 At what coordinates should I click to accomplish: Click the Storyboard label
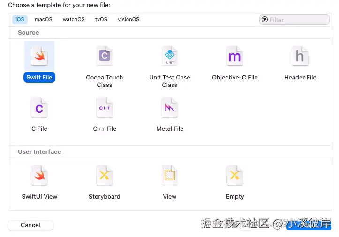(105, 197)
